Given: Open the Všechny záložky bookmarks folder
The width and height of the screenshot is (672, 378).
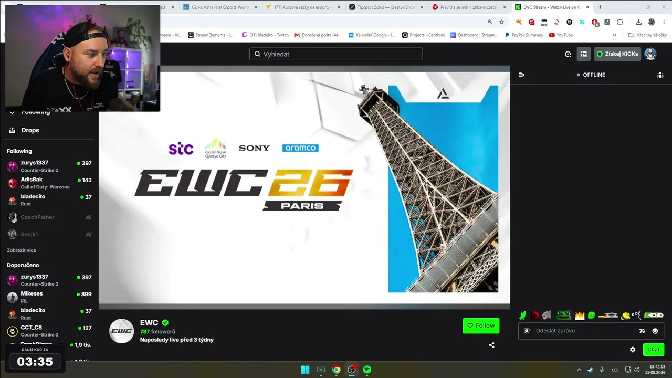Looking at the screenshot, I should pos(647,35).
